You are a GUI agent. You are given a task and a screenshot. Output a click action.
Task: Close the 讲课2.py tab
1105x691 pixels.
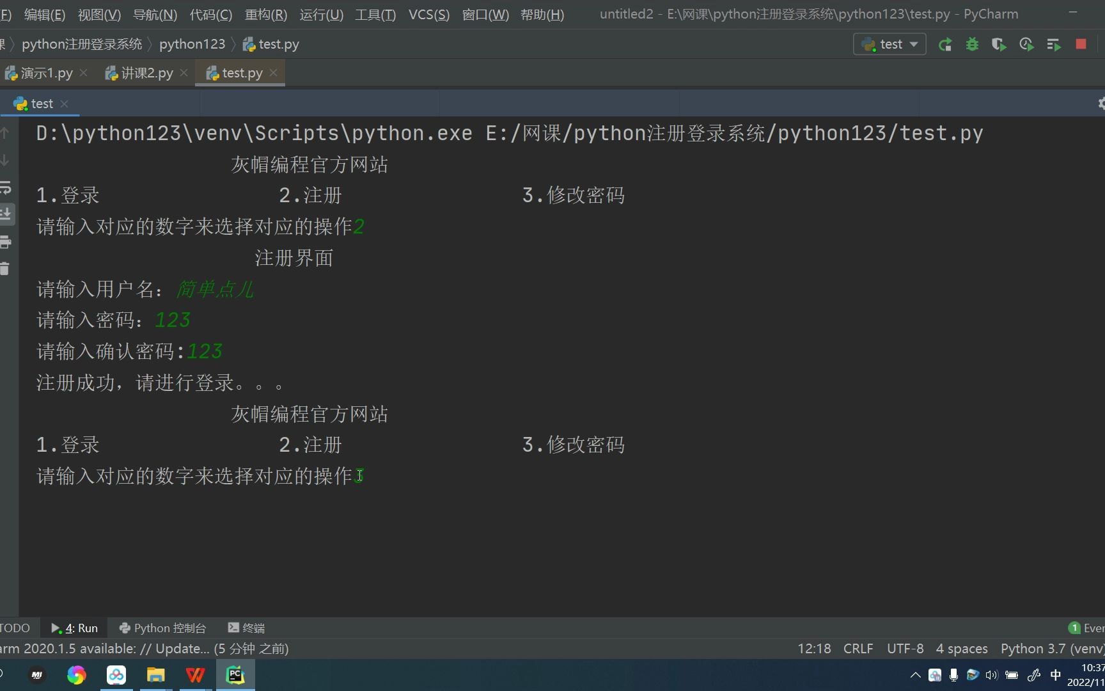point(184,73)
